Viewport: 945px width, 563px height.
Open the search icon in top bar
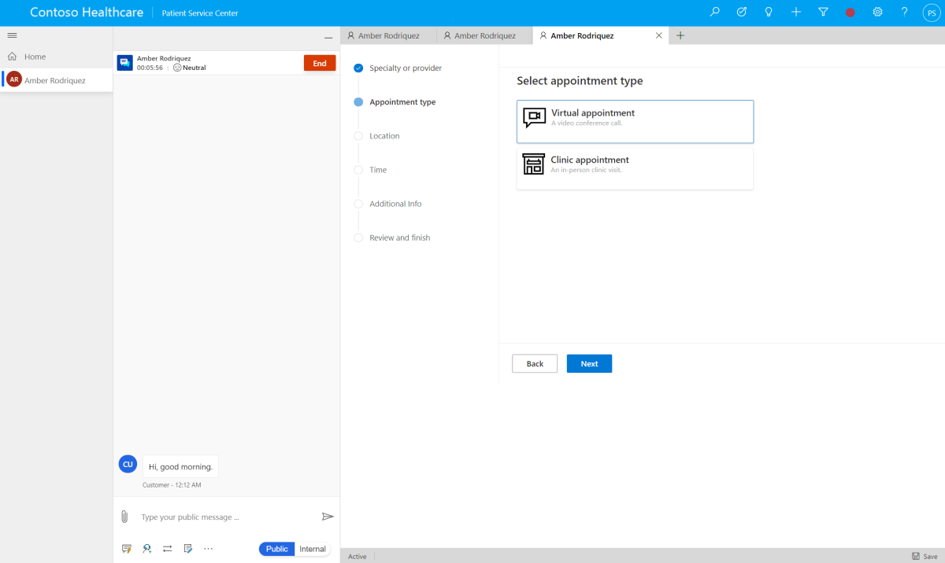714,13
